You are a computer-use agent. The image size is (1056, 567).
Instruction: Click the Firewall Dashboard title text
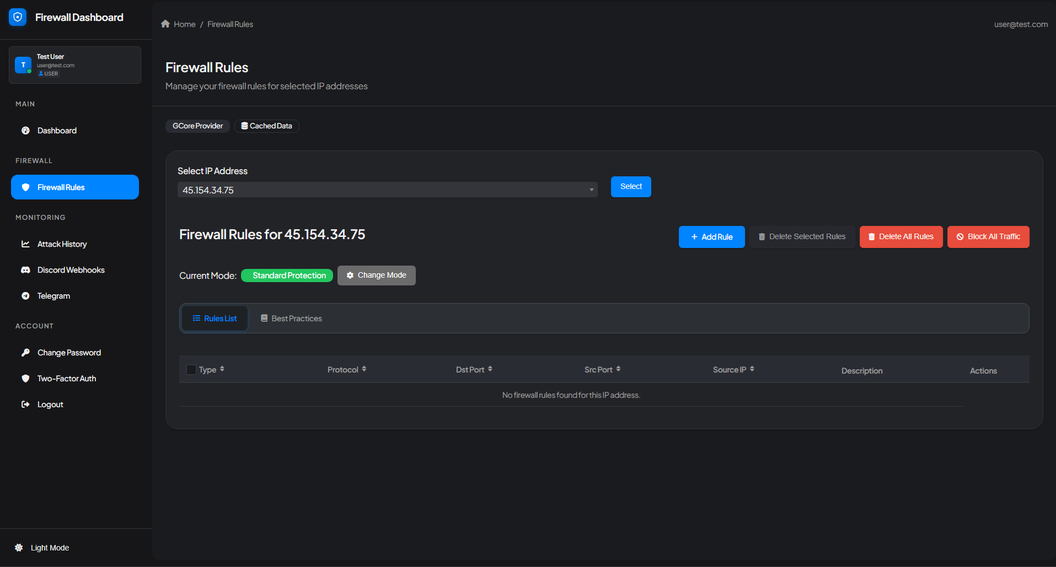pyautogui.click(x=79, y=17)
